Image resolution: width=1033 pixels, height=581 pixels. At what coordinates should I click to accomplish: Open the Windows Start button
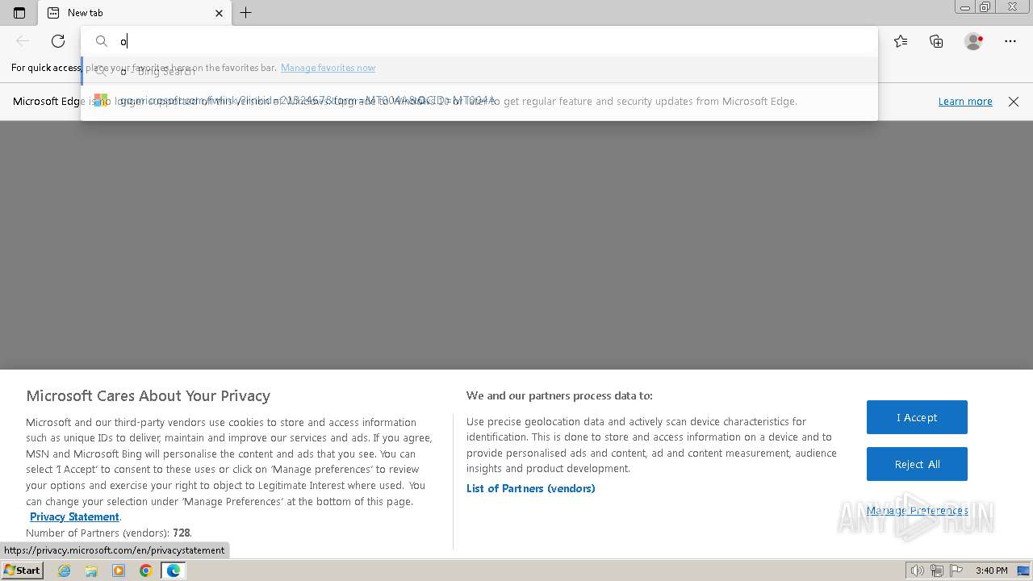click(22, 570)
